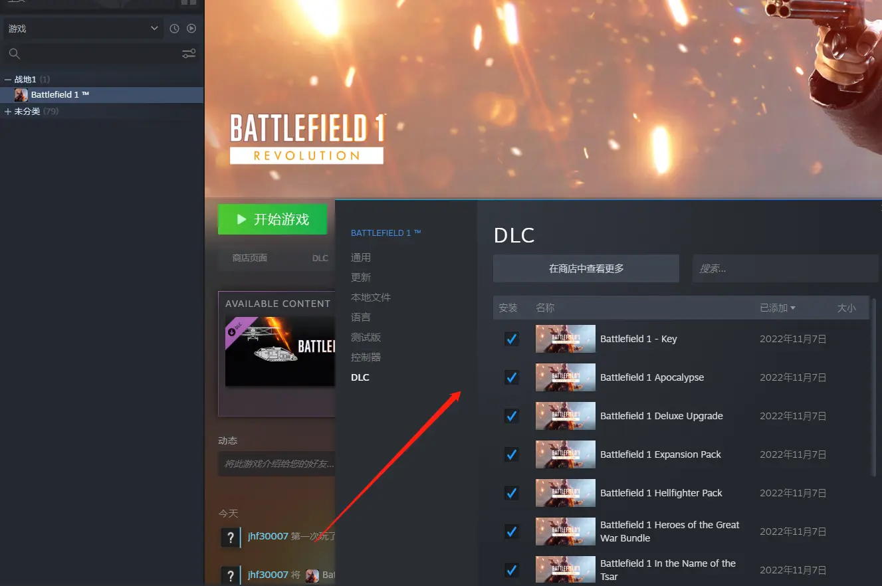
Task: Click the small game icon in lower activity entry
Action: pyautogui.click(x=312, y=575)
